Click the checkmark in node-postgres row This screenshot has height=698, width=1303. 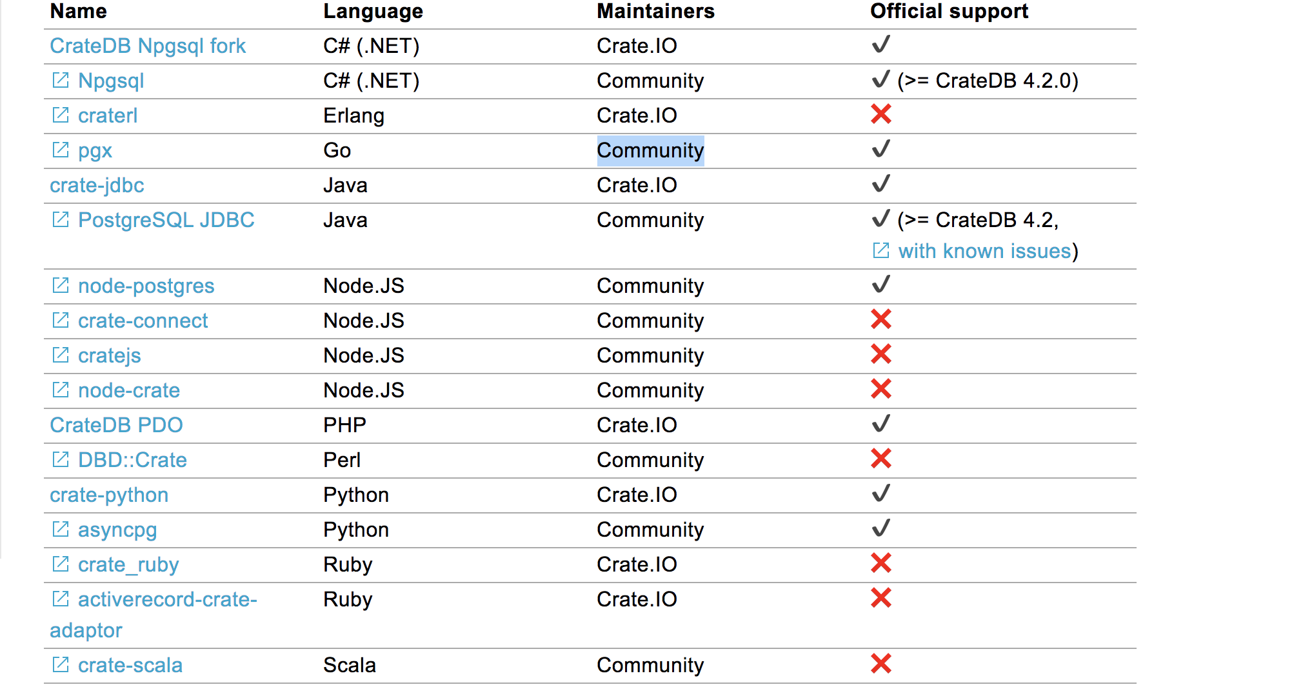[x=881, y=284]
